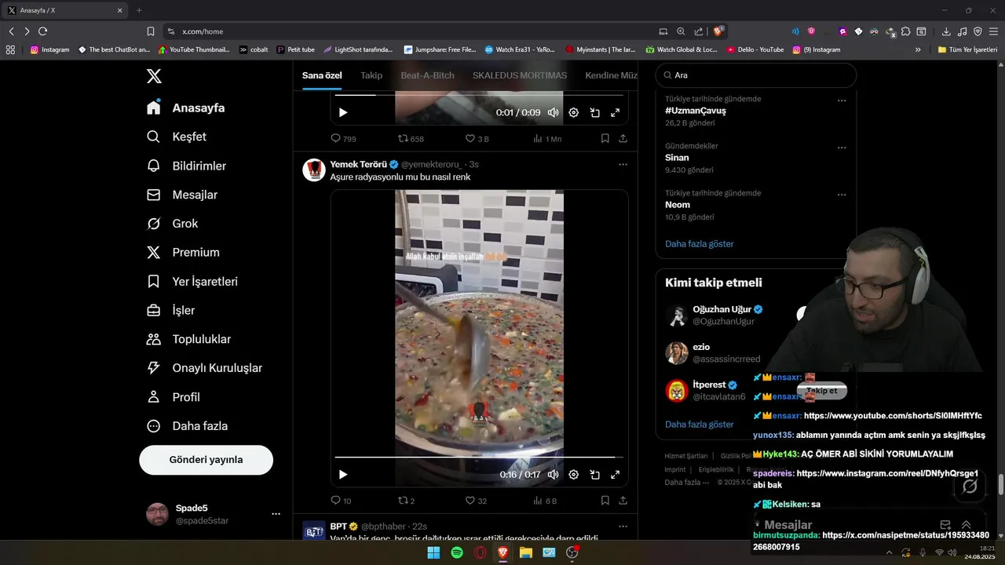Image resolution: width=1005 pixels, height=565 pixels.
Task: Open the X logo home link
Action: [154, 76]
